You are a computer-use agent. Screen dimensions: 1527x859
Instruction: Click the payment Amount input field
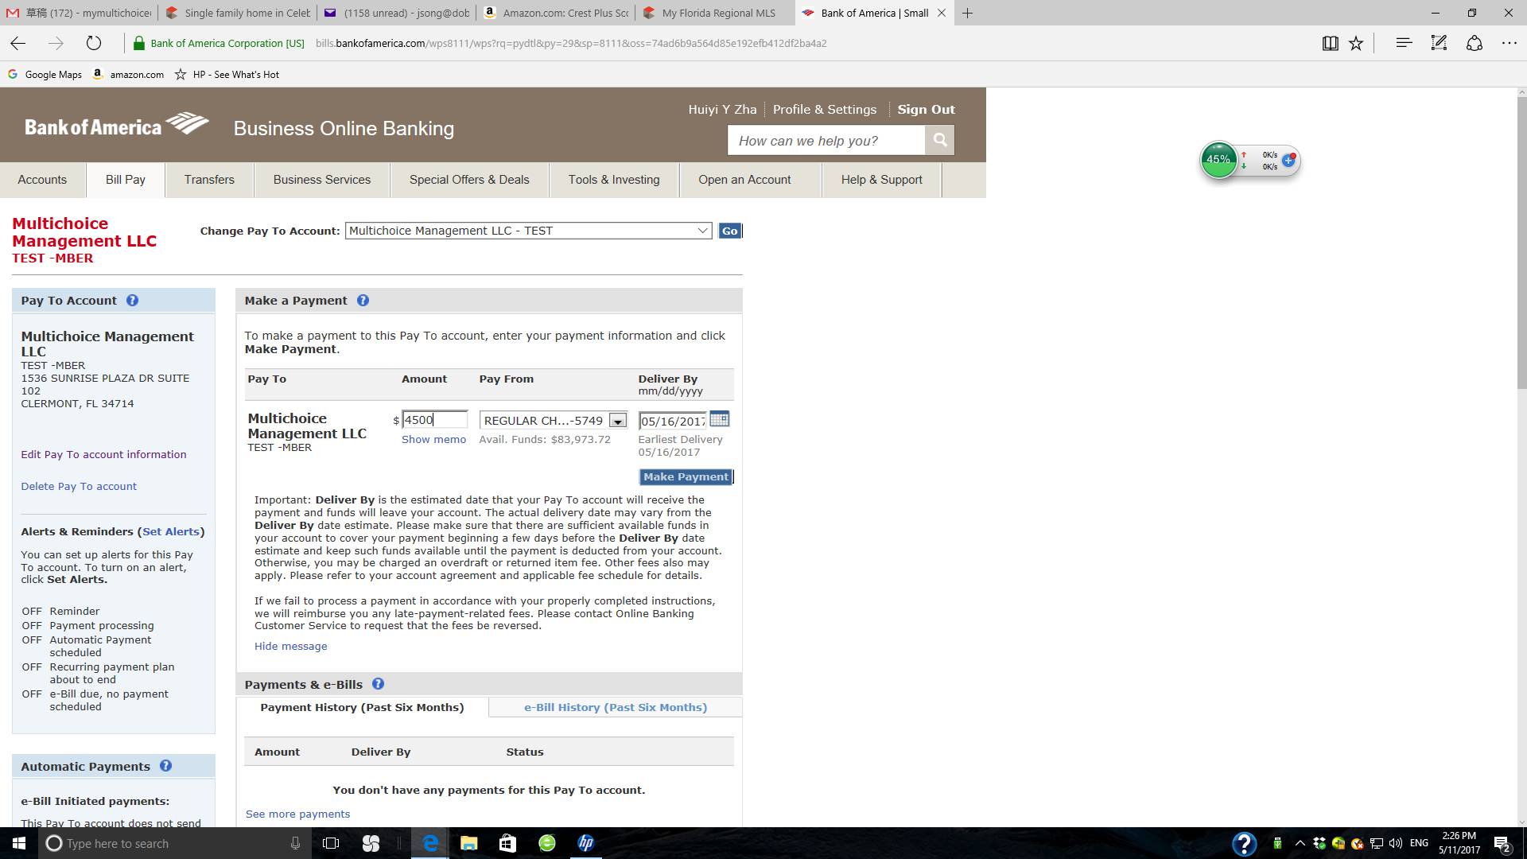[434, 420]
